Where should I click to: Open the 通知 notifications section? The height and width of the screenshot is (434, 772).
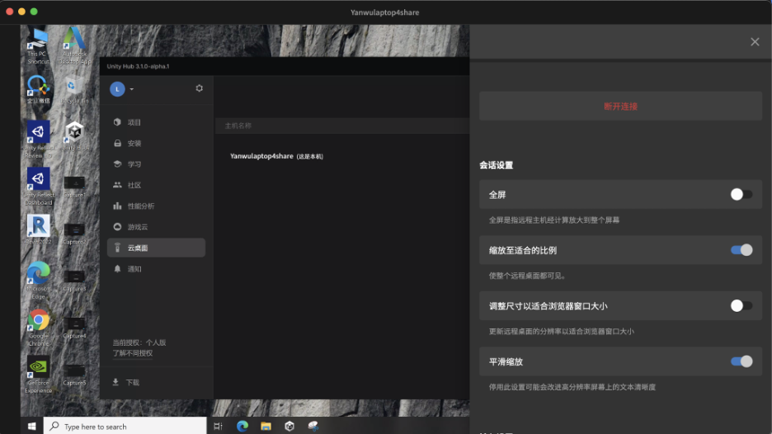point(156,269)
